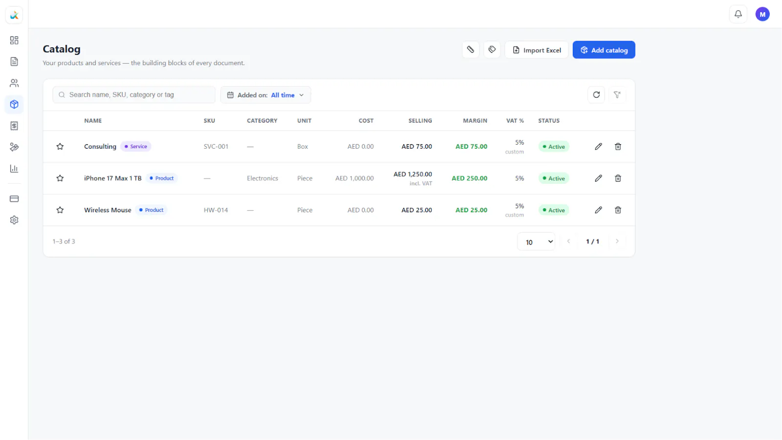Open the Consulting item name
Screen dimensions: 782x440
tap(100, 147)
